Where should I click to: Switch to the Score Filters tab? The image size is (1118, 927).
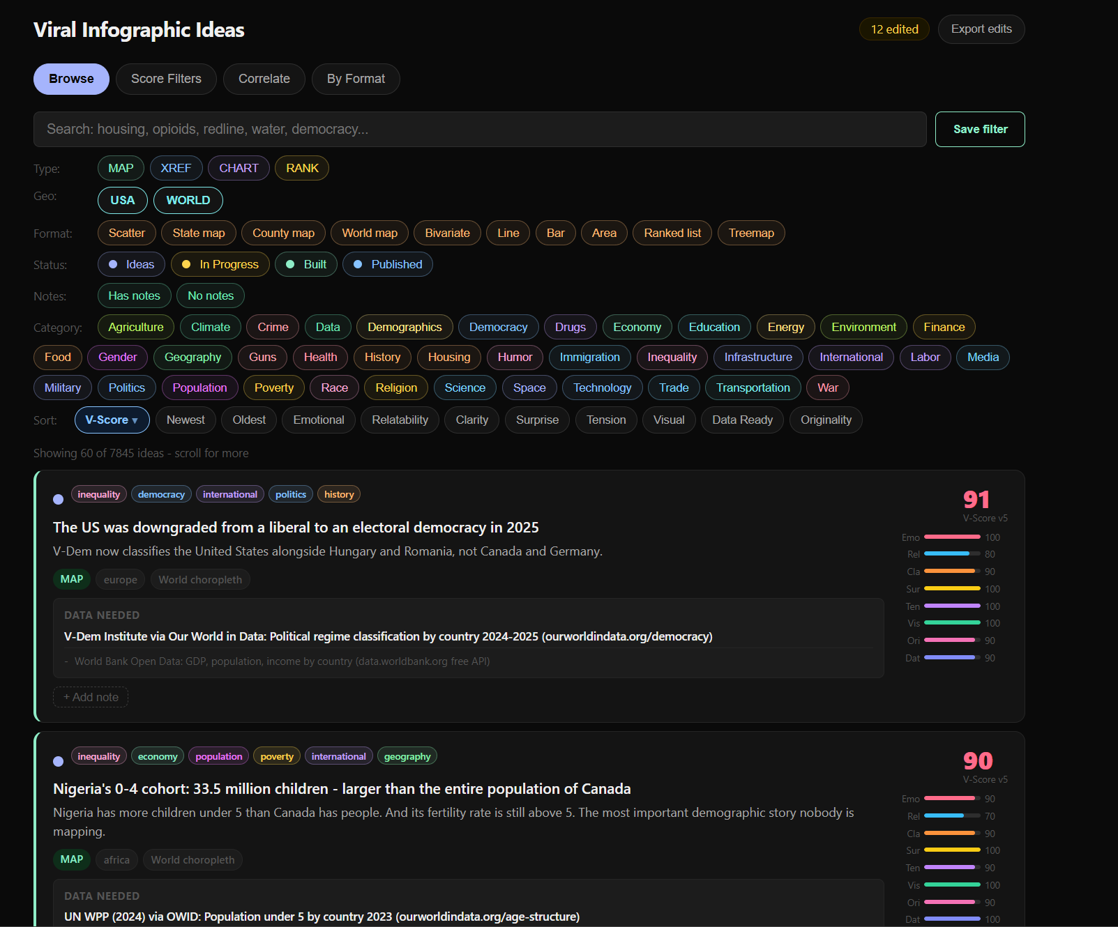(165, 79)
